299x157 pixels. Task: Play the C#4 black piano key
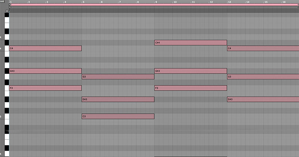click(7, 43)
